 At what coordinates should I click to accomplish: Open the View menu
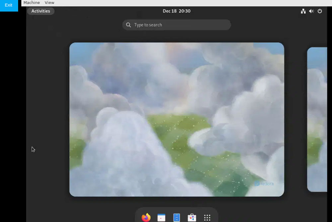49,3
